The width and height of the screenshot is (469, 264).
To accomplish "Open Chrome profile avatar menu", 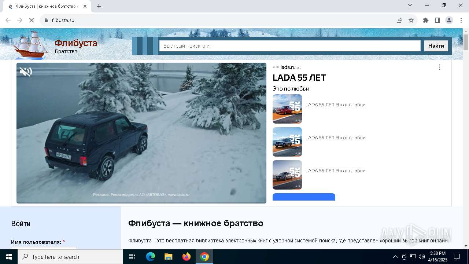I will [x=449, y=20].
